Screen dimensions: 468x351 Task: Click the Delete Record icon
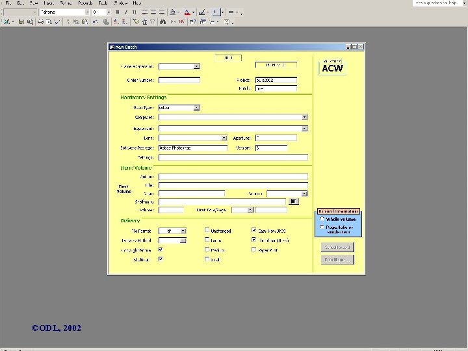coord(181,21)
